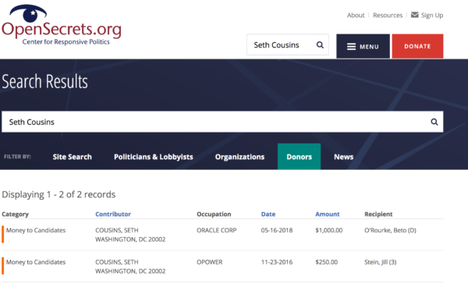
Task: Click COUSINS, SETH in the ORACLE CORP row
Action: 117,230
